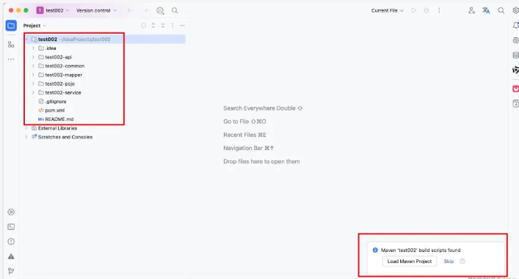The image size is (519, 279).
Task: Click Load Maven Project button
Action: [x=410, y=261]
